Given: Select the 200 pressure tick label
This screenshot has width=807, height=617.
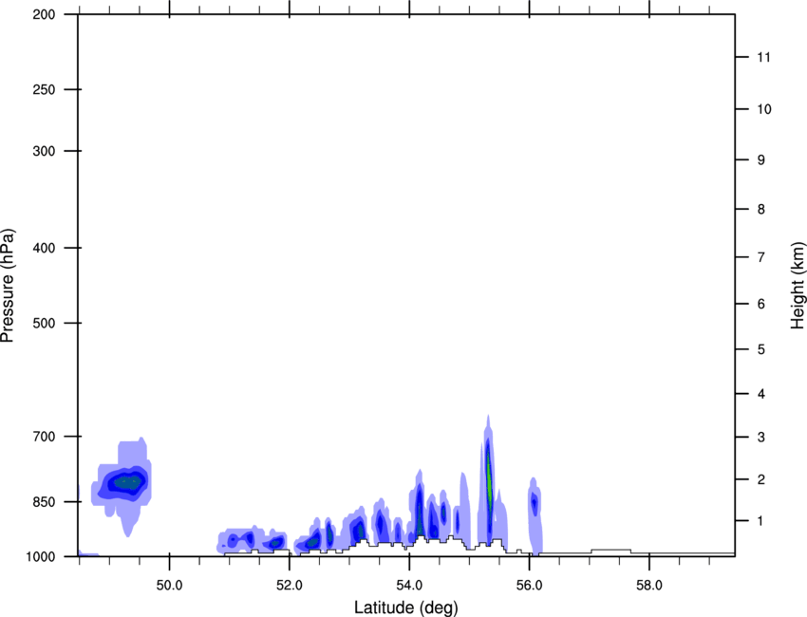Looking at the screenshot, I should [44, 14].
